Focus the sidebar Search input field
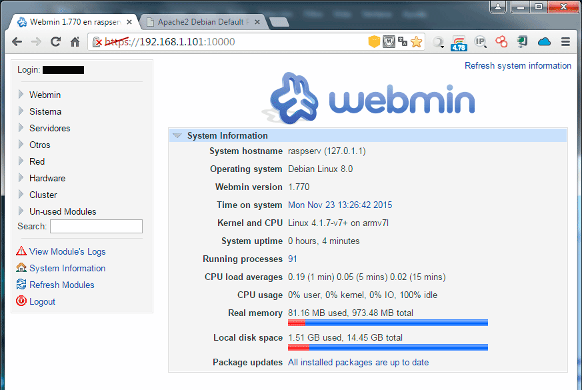 click(x=96, y=227)
